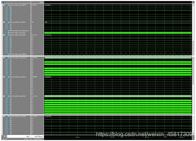Collapse the SW signal bus
The image size is (196, 141).
pos(4,22)
